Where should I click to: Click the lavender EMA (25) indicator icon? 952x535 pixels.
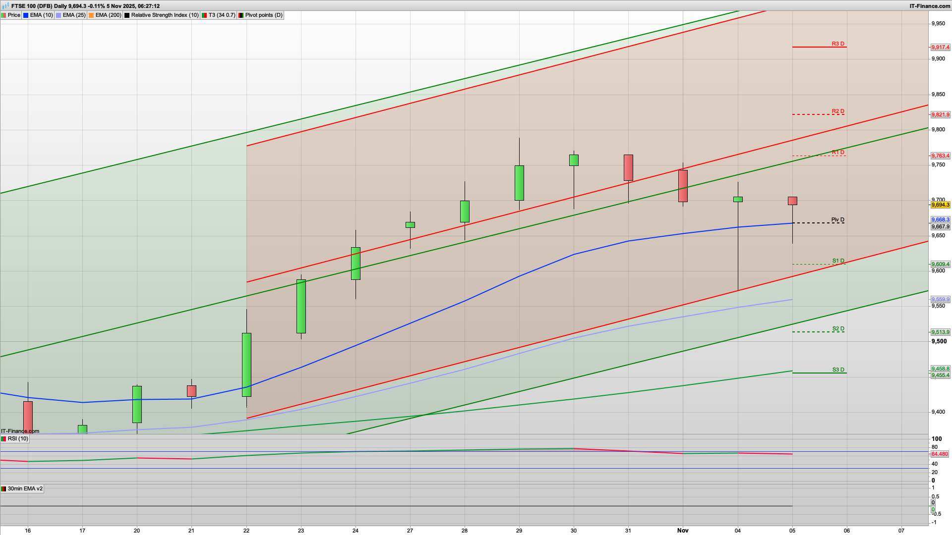point(58,15)
